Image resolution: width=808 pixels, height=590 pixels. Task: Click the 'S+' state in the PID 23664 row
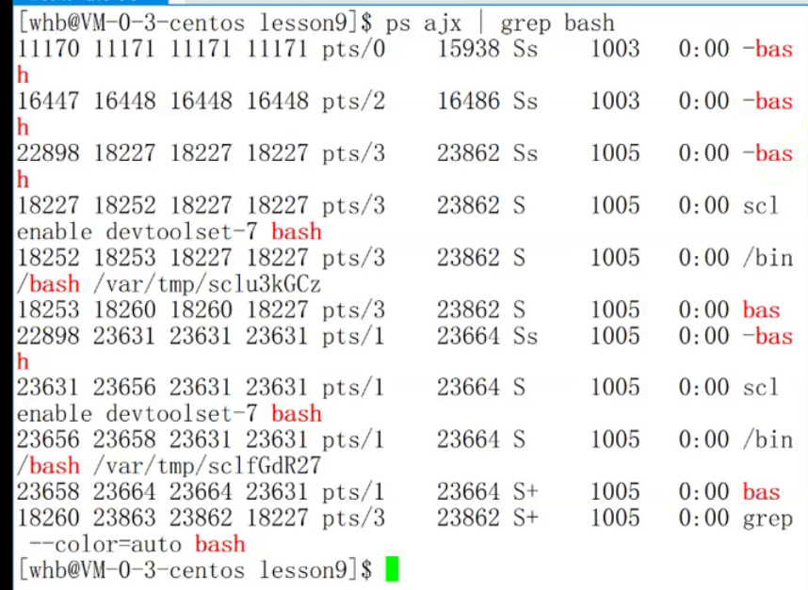[525, 491]
